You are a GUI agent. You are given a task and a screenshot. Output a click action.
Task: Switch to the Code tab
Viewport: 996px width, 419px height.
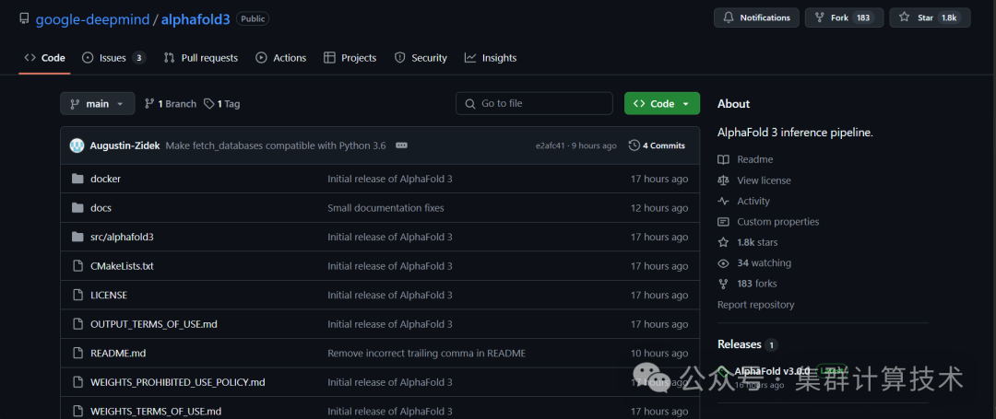pos(44,58)
